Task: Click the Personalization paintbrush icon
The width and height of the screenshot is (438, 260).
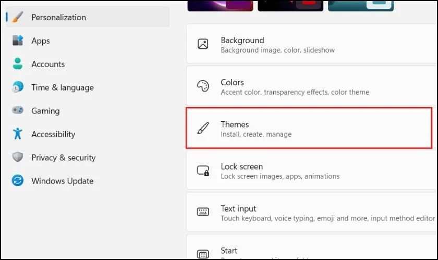Action: (18, 17)
